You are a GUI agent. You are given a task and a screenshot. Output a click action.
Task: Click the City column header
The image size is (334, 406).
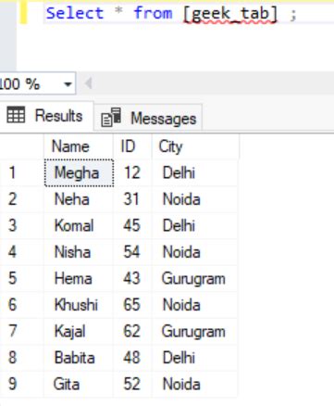(x=195, y=146)
